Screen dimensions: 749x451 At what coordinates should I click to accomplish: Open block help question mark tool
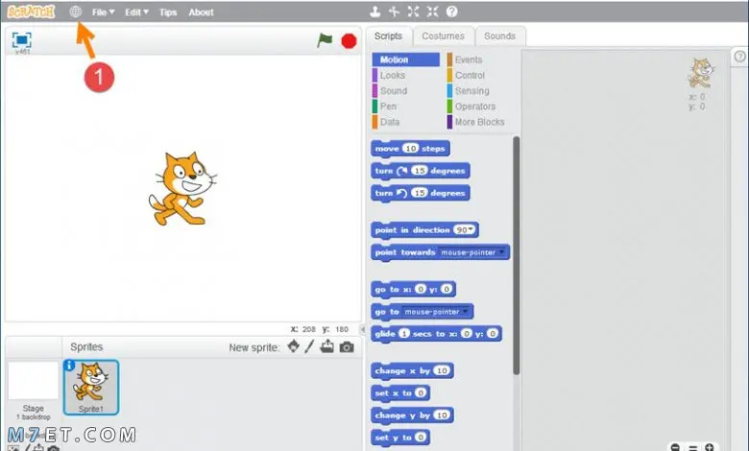(x=452, y=12)
